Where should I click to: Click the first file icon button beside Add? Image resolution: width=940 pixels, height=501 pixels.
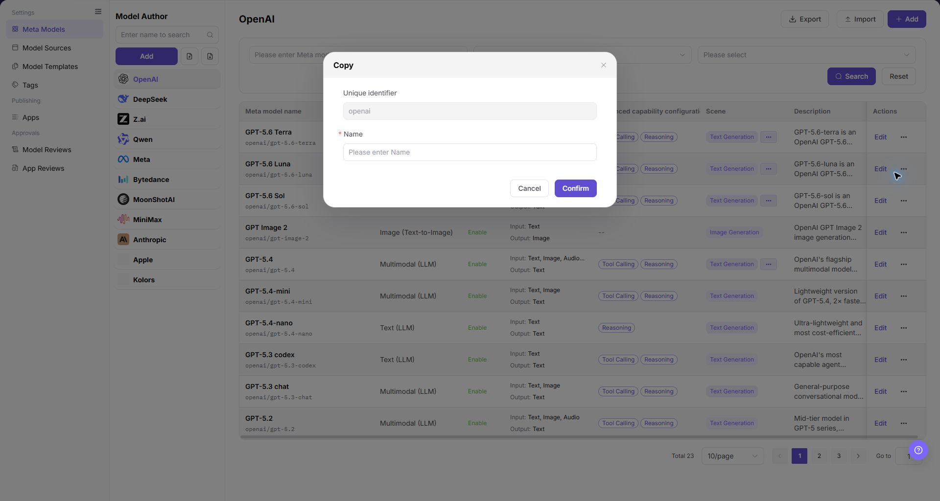(x=189, y=56)
